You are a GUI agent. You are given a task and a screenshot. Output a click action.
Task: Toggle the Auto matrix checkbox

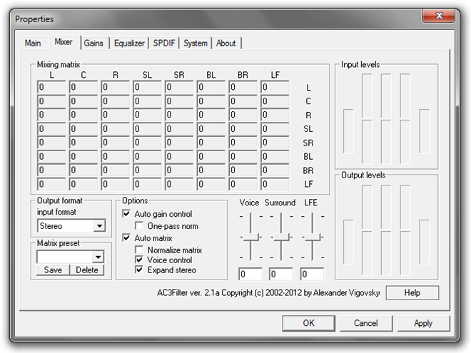(127, 238)
